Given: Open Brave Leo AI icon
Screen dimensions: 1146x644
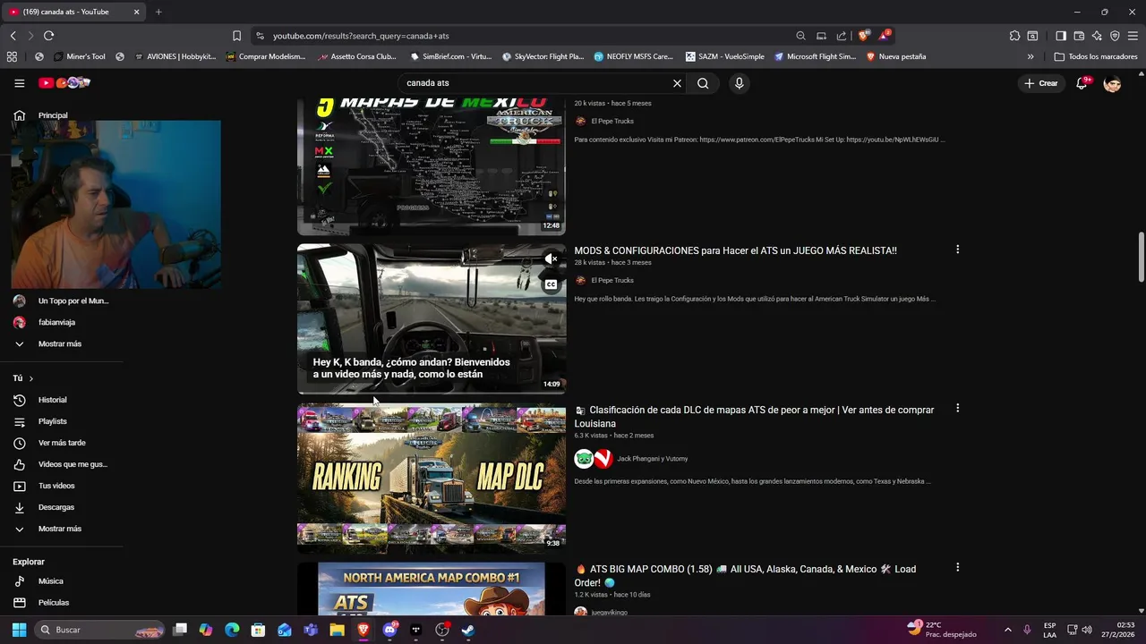Looking at the screenshot, I should 1097,36.
